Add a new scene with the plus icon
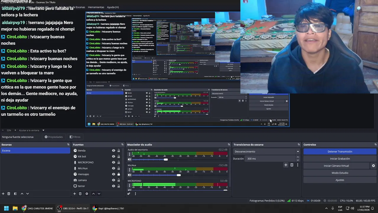 click(3, 194)
